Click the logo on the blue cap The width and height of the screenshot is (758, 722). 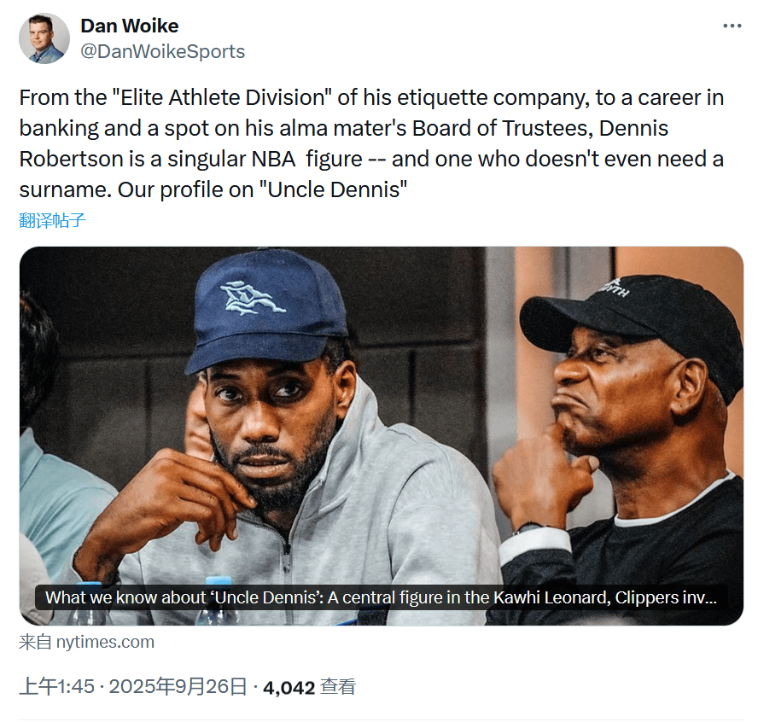click(x=252, y=297)
